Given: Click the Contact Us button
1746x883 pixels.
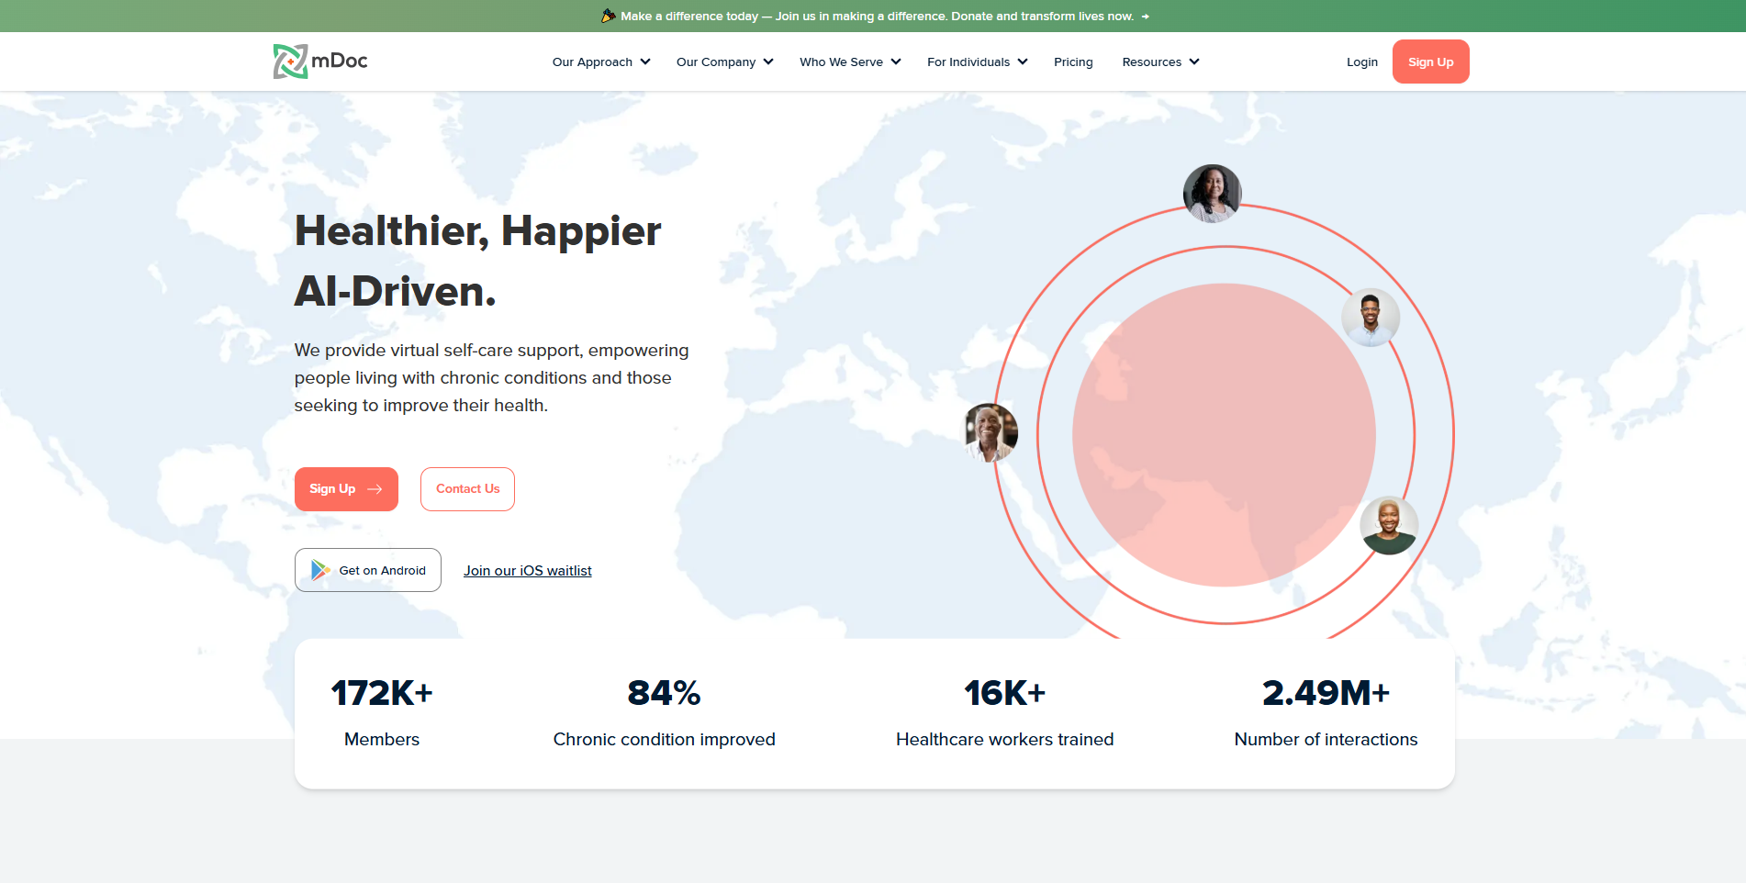Looking at the screenshot, I should click(467, 489).
